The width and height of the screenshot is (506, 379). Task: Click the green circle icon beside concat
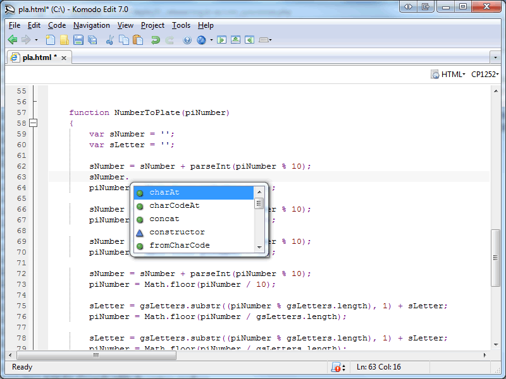pyautogui.click(x=140, y=219)
